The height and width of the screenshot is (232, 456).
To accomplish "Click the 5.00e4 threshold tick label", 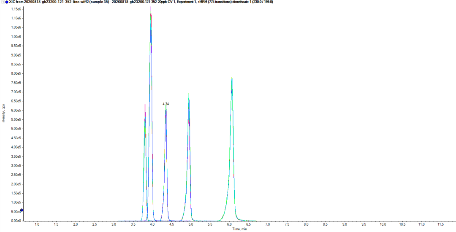I will [16, 212].
